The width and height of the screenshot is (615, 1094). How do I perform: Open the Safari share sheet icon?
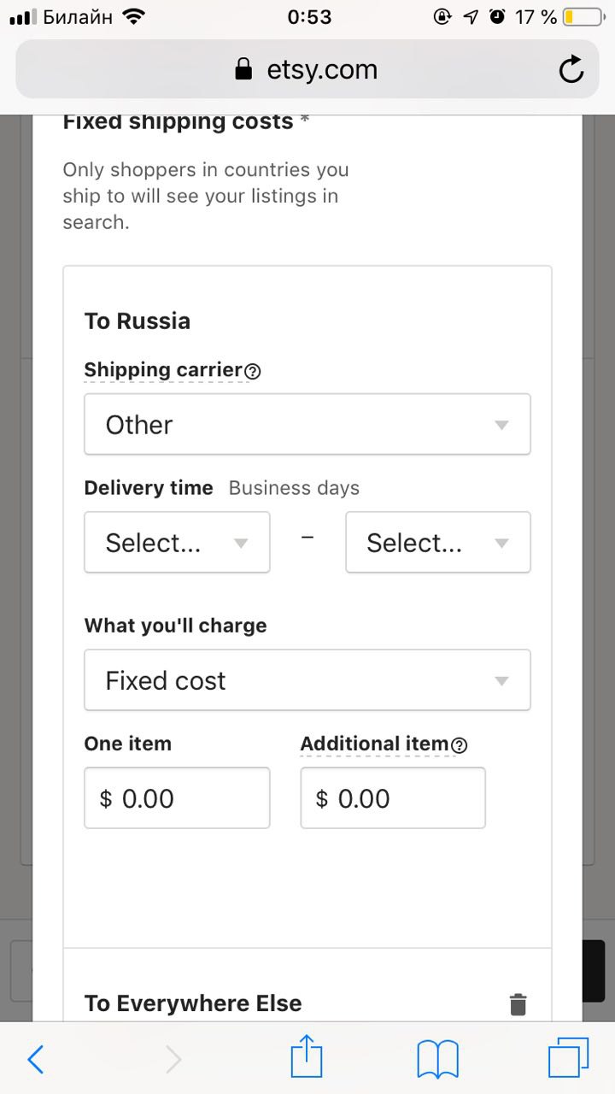click(307, 1058)
